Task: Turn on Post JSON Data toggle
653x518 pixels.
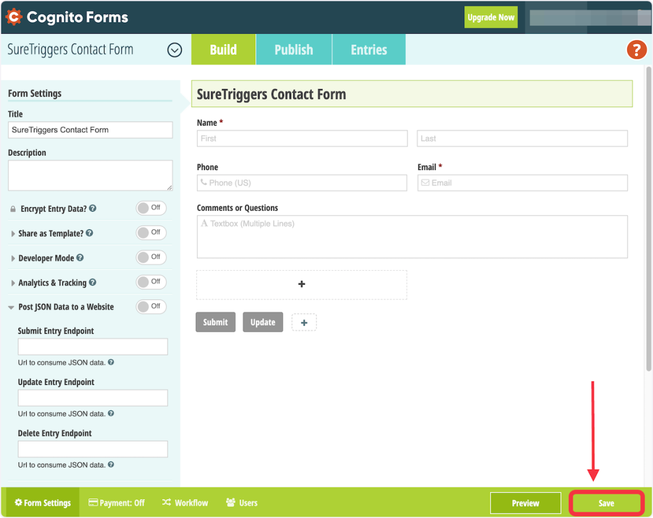Action: pos(151,306)
